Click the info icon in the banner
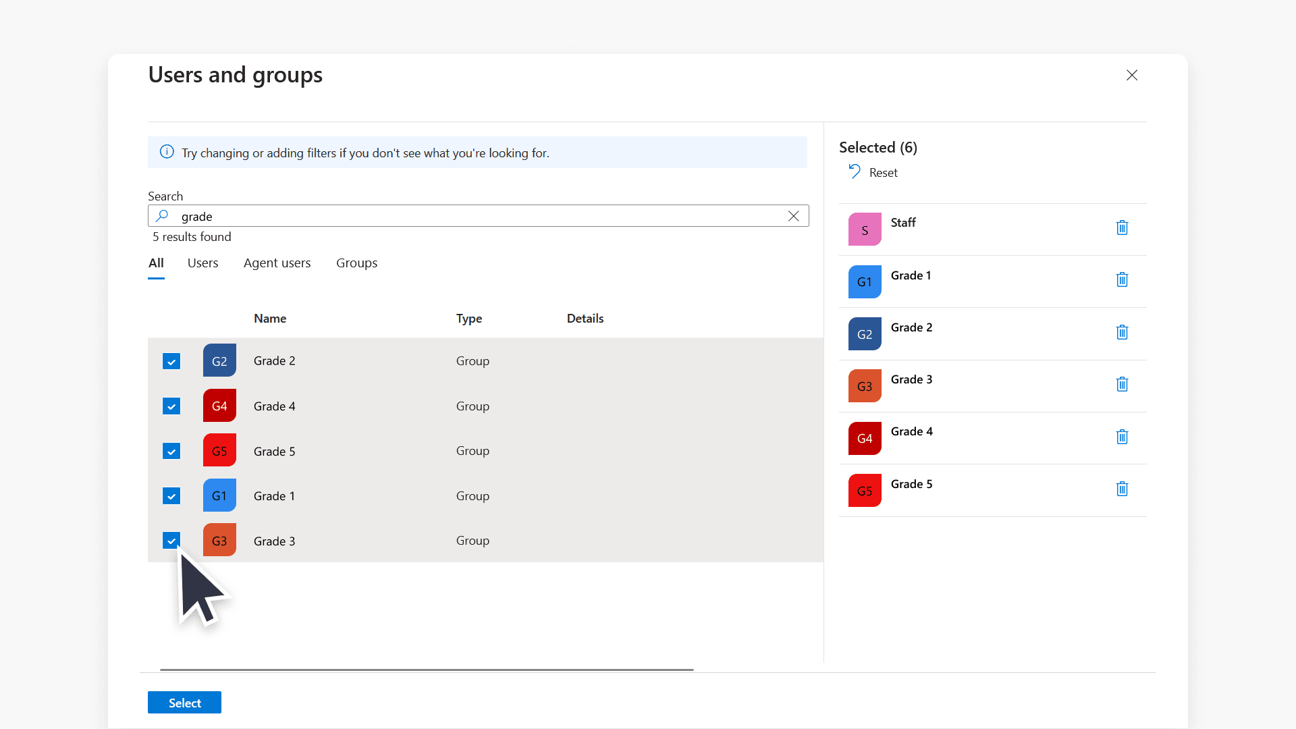 [x=166, y=152]
